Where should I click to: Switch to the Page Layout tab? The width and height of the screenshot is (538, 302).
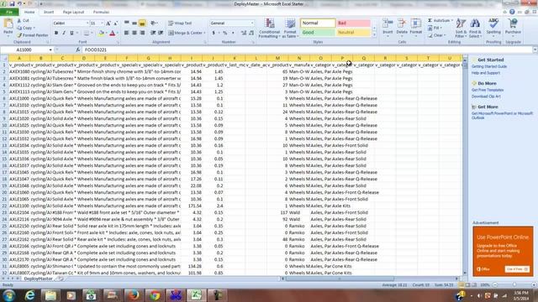73,12
